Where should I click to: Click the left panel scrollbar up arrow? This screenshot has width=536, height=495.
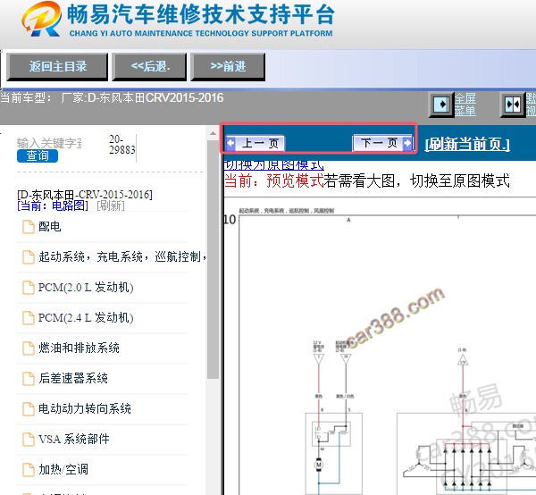click(213, 133)
